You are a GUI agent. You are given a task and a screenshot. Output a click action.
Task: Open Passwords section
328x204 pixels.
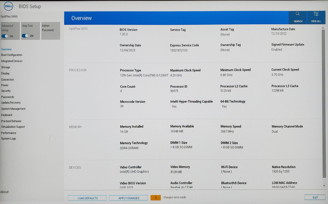(8, 97)
